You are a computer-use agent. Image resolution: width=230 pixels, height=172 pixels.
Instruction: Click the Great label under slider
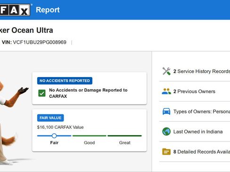[125, 143]
